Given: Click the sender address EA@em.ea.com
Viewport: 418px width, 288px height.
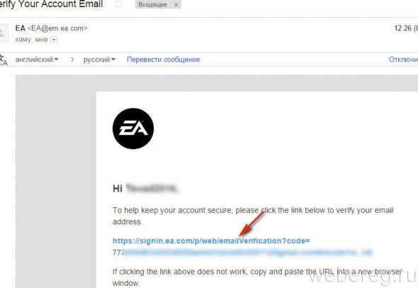Looking at the screenshot, I should point(57,28).
